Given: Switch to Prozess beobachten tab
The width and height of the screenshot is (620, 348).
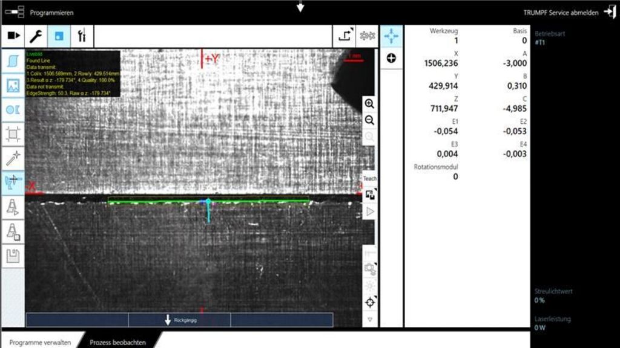Looking at the screenshot, I should (x=117, y=342).
